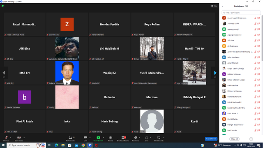The image size is (263, 148).
Task: Click Vania pink profile picture tile
Action: pos(67,97)
